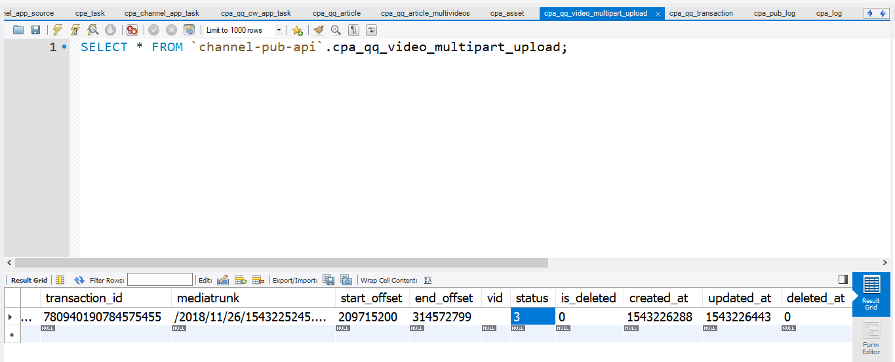Switch to the cpa_qq_article tab

[x=336, y=13]
